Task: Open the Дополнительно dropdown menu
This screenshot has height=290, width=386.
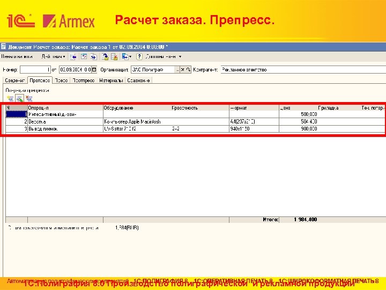Action: click(164, 57)
